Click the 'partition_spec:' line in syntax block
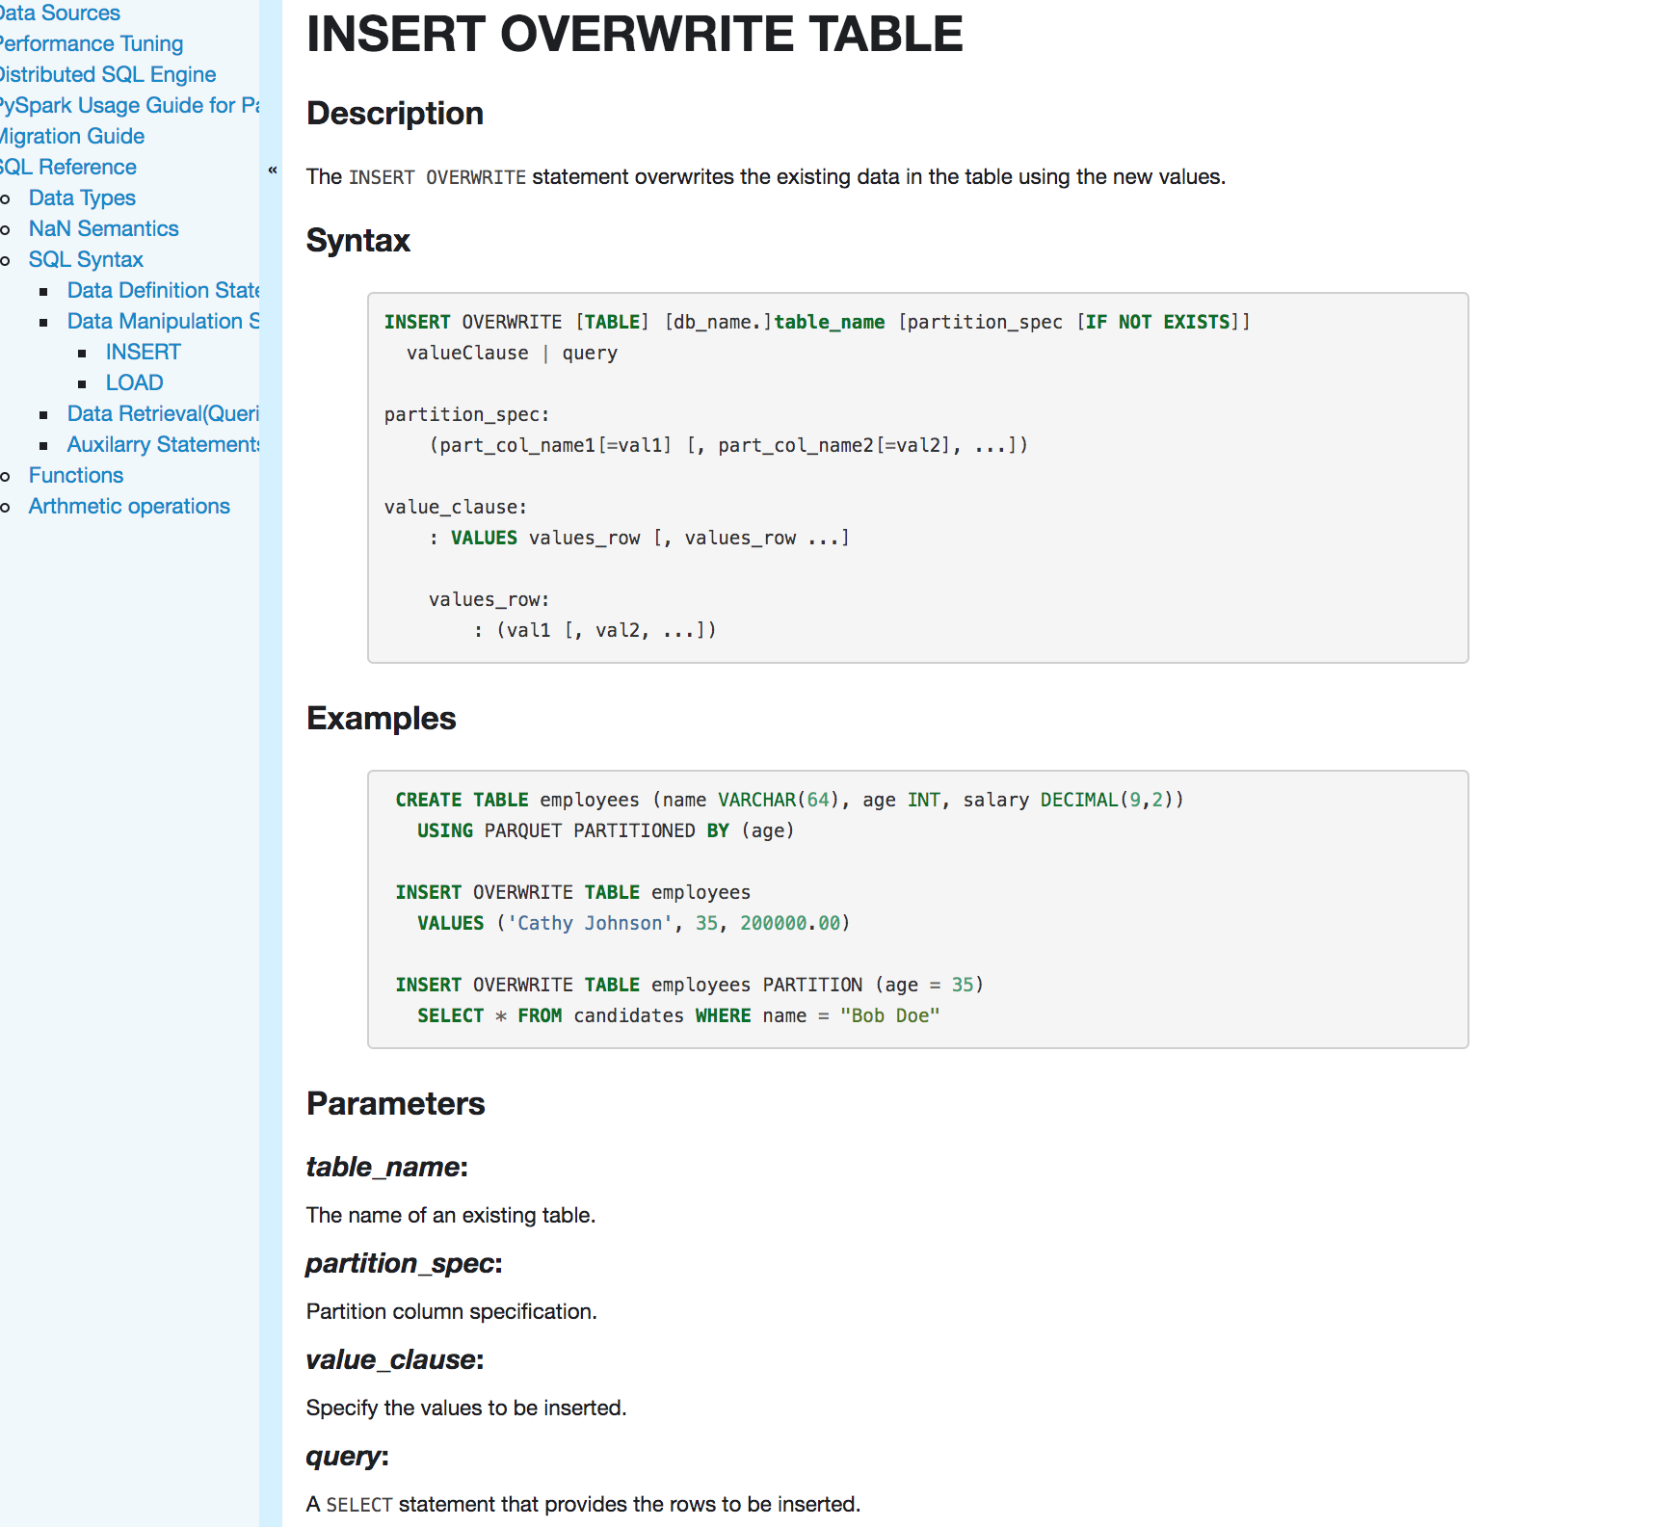Screen dimensions: 1666x1527 click(466, 414)
